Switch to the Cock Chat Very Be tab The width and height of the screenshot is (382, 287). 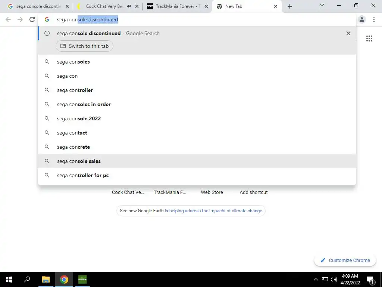click(x=105, y=7)
